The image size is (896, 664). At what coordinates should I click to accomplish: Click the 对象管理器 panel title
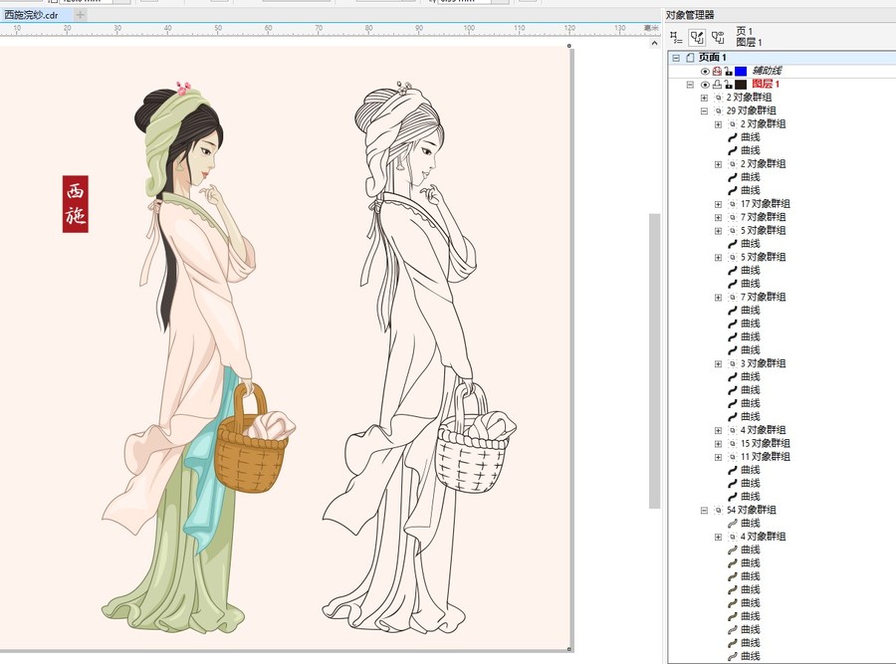690,15
